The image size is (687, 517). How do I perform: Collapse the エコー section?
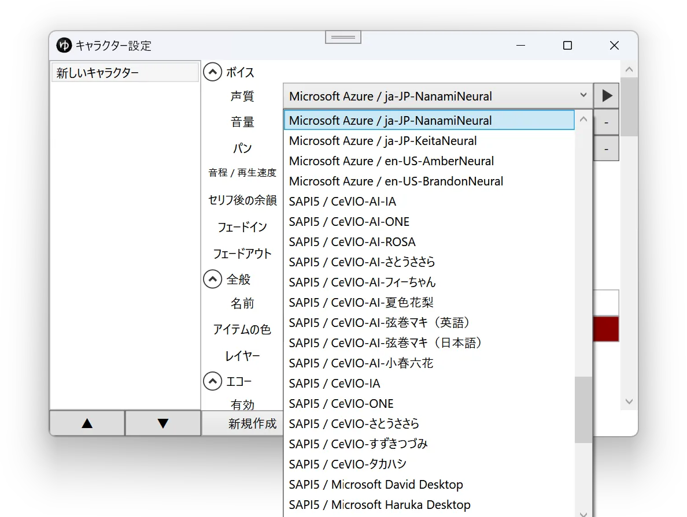(213, 381)
